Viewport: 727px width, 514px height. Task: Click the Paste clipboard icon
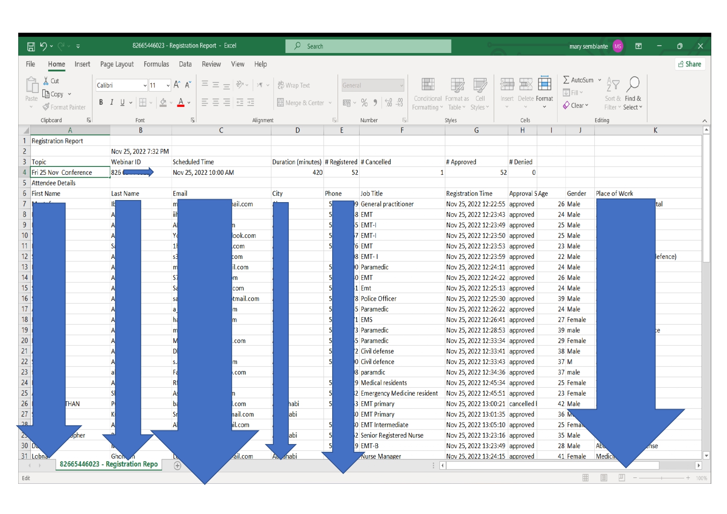pyautogui.click(x=31, y=85)
